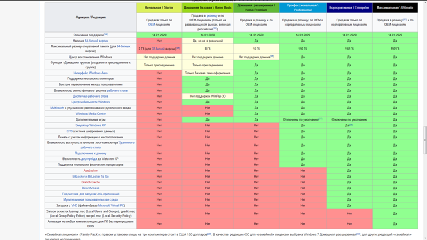Screen dimensions: 427x240
Task: Click 'Продажа в розницу, по OEM и корпоративным лицензиям' cell
Action: coord(303,22)
